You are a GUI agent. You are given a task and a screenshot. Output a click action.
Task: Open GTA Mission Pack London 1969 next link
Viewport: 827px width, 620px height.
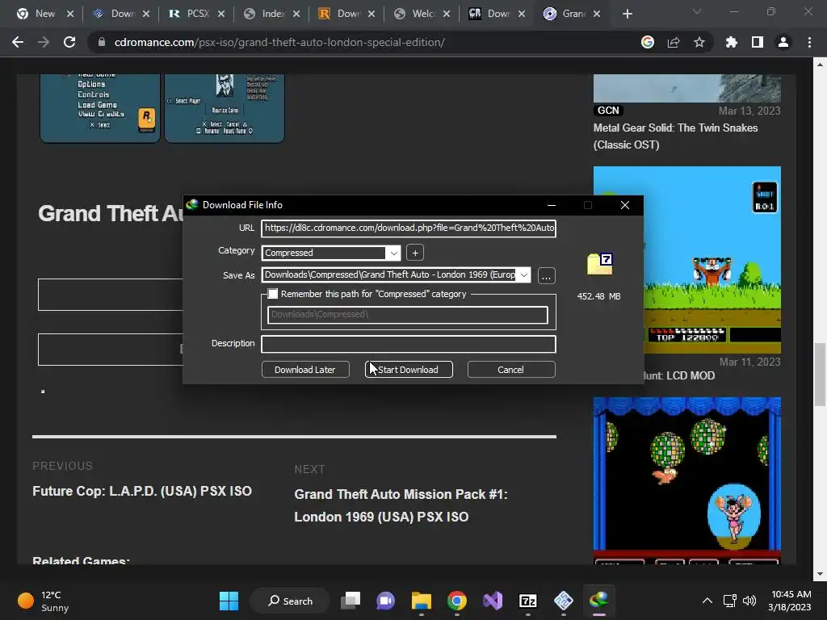tap(401, 505)
